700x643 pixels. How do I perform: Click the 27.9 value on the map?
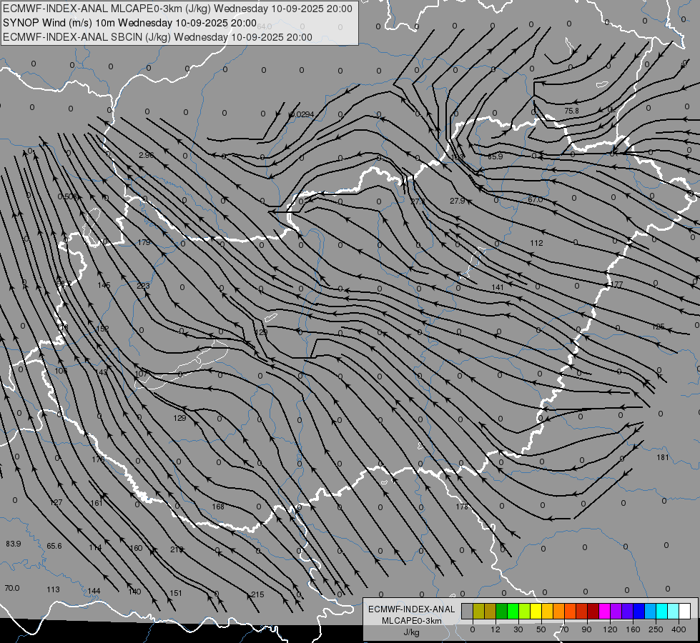coord(457,201)
